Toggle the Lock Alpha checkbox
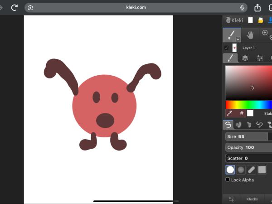272x204 pixels. tap(228, 180)
